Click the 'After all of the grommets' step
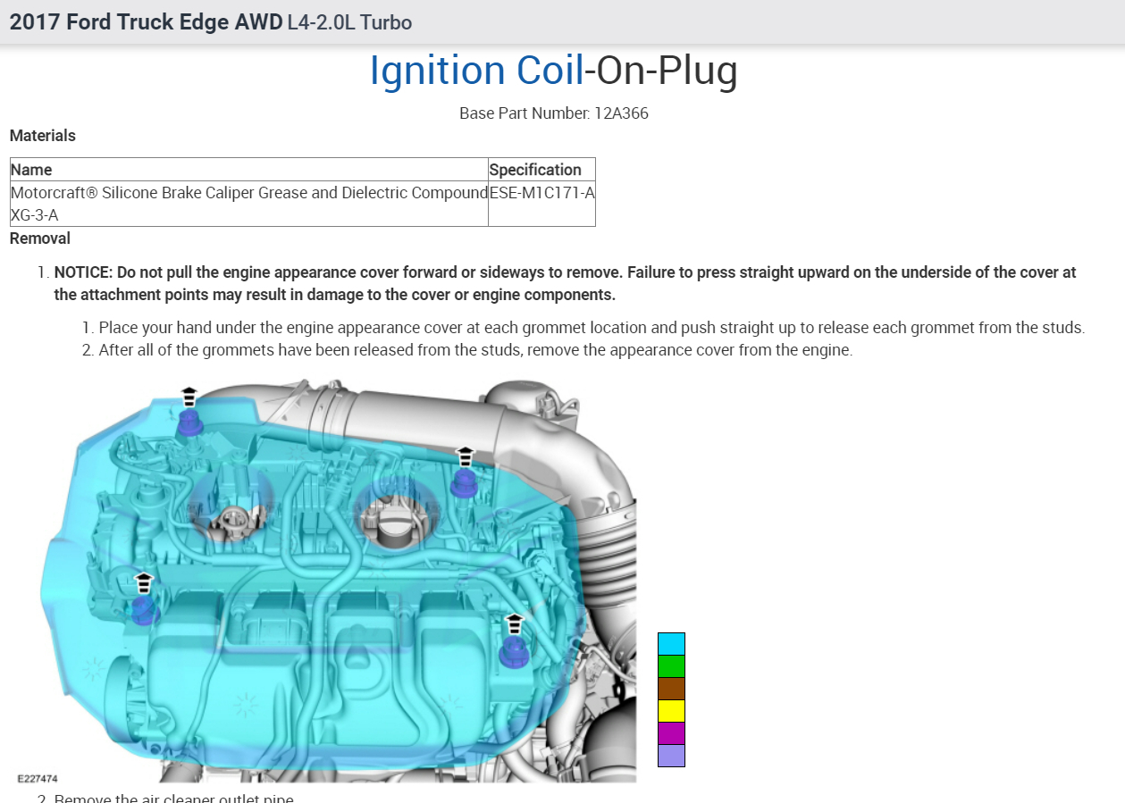 (x=475, y=350)
